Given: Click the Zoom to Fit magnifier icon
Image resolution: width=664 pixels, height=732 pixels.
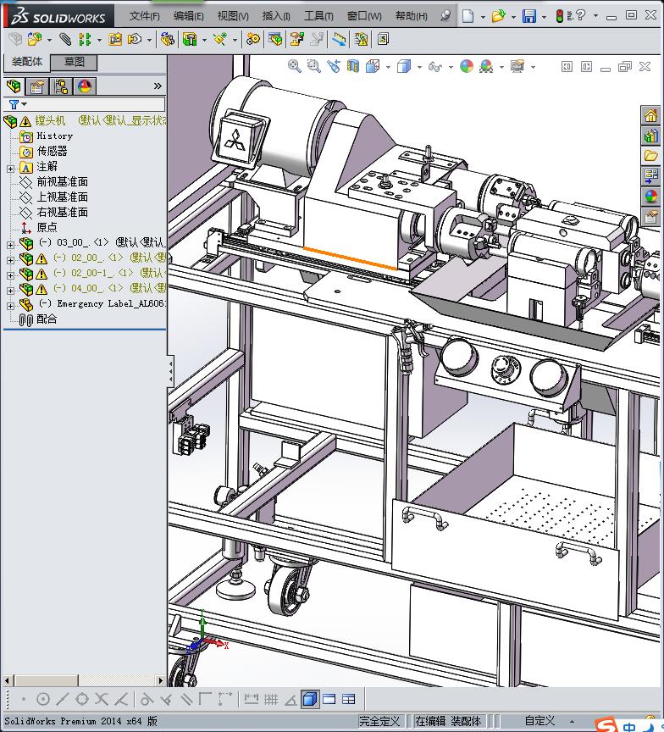Looking at the screenshot, I should [x=294, y=66].
